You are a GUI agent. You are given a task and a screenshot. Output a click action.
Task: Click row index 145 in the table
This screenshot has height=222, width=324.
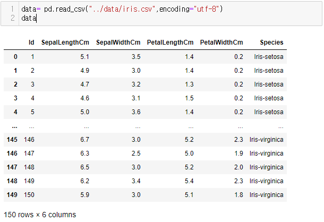(12, 140)
